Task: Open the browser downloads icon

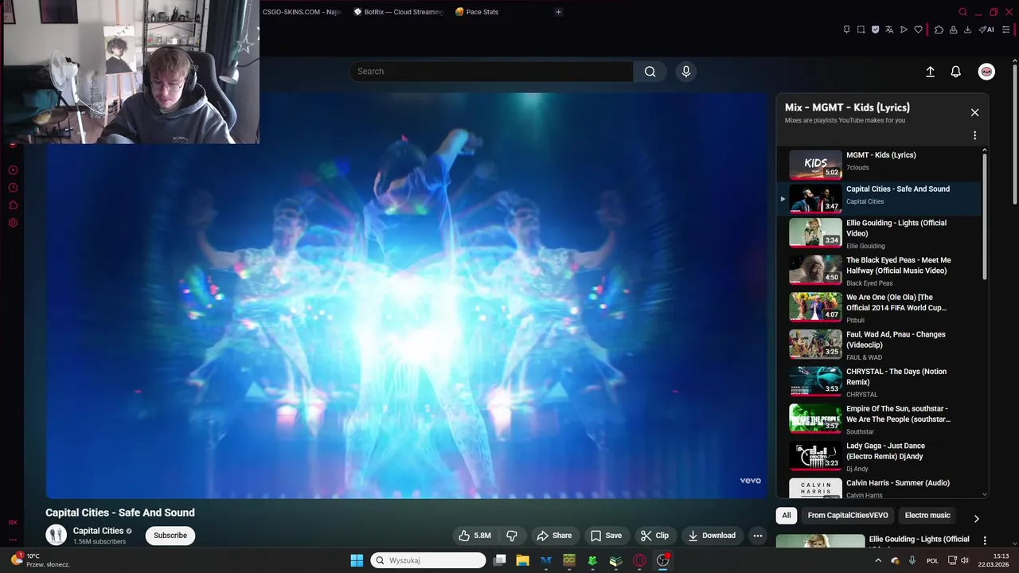Action: pos(967,29)
